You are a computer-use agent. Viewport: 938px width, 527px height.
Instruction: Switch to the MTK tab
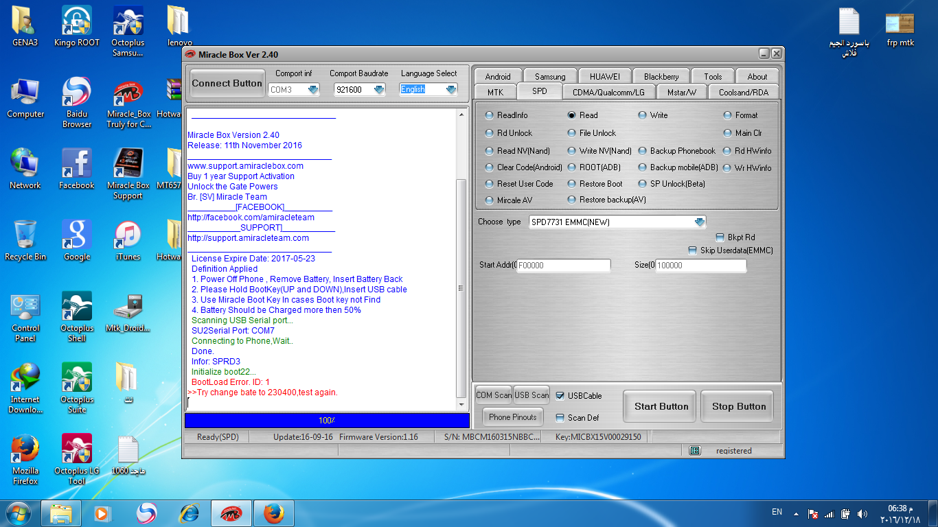click(495, 92)
